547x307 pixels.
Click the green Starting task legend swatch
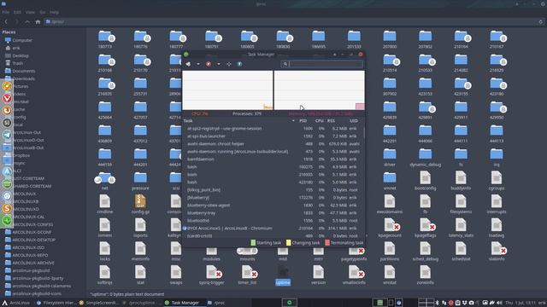tap(253, 242)
